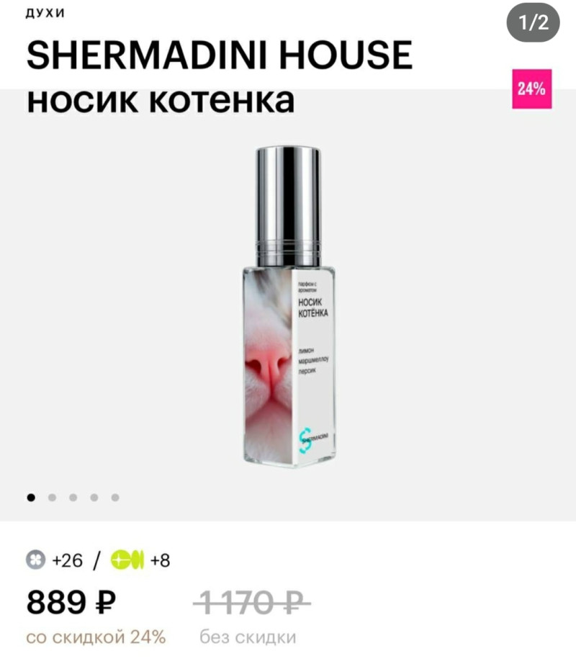This screenshot has height=664, width=576.
Task: Tap the 1/2 image counter badge
Action: [x=533, y=22]
